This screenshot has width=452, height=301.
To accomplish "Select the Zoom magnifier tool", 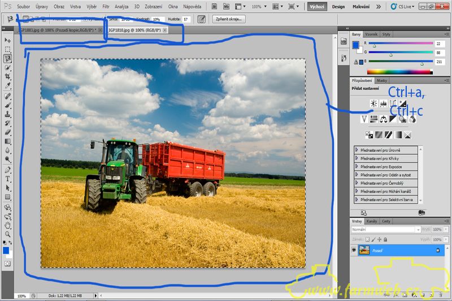I will (x=7, y=234).
